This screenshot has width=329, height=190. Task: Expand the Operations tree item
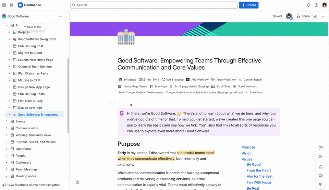pyautogui.click(x=7, y=149)
